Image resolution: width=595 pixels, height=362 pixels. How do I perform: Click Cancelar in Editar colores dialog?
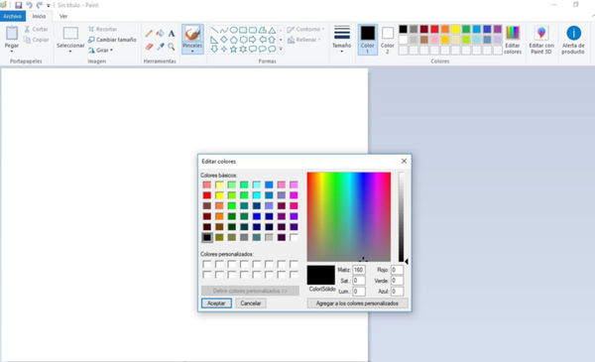[x=251, y=303]
